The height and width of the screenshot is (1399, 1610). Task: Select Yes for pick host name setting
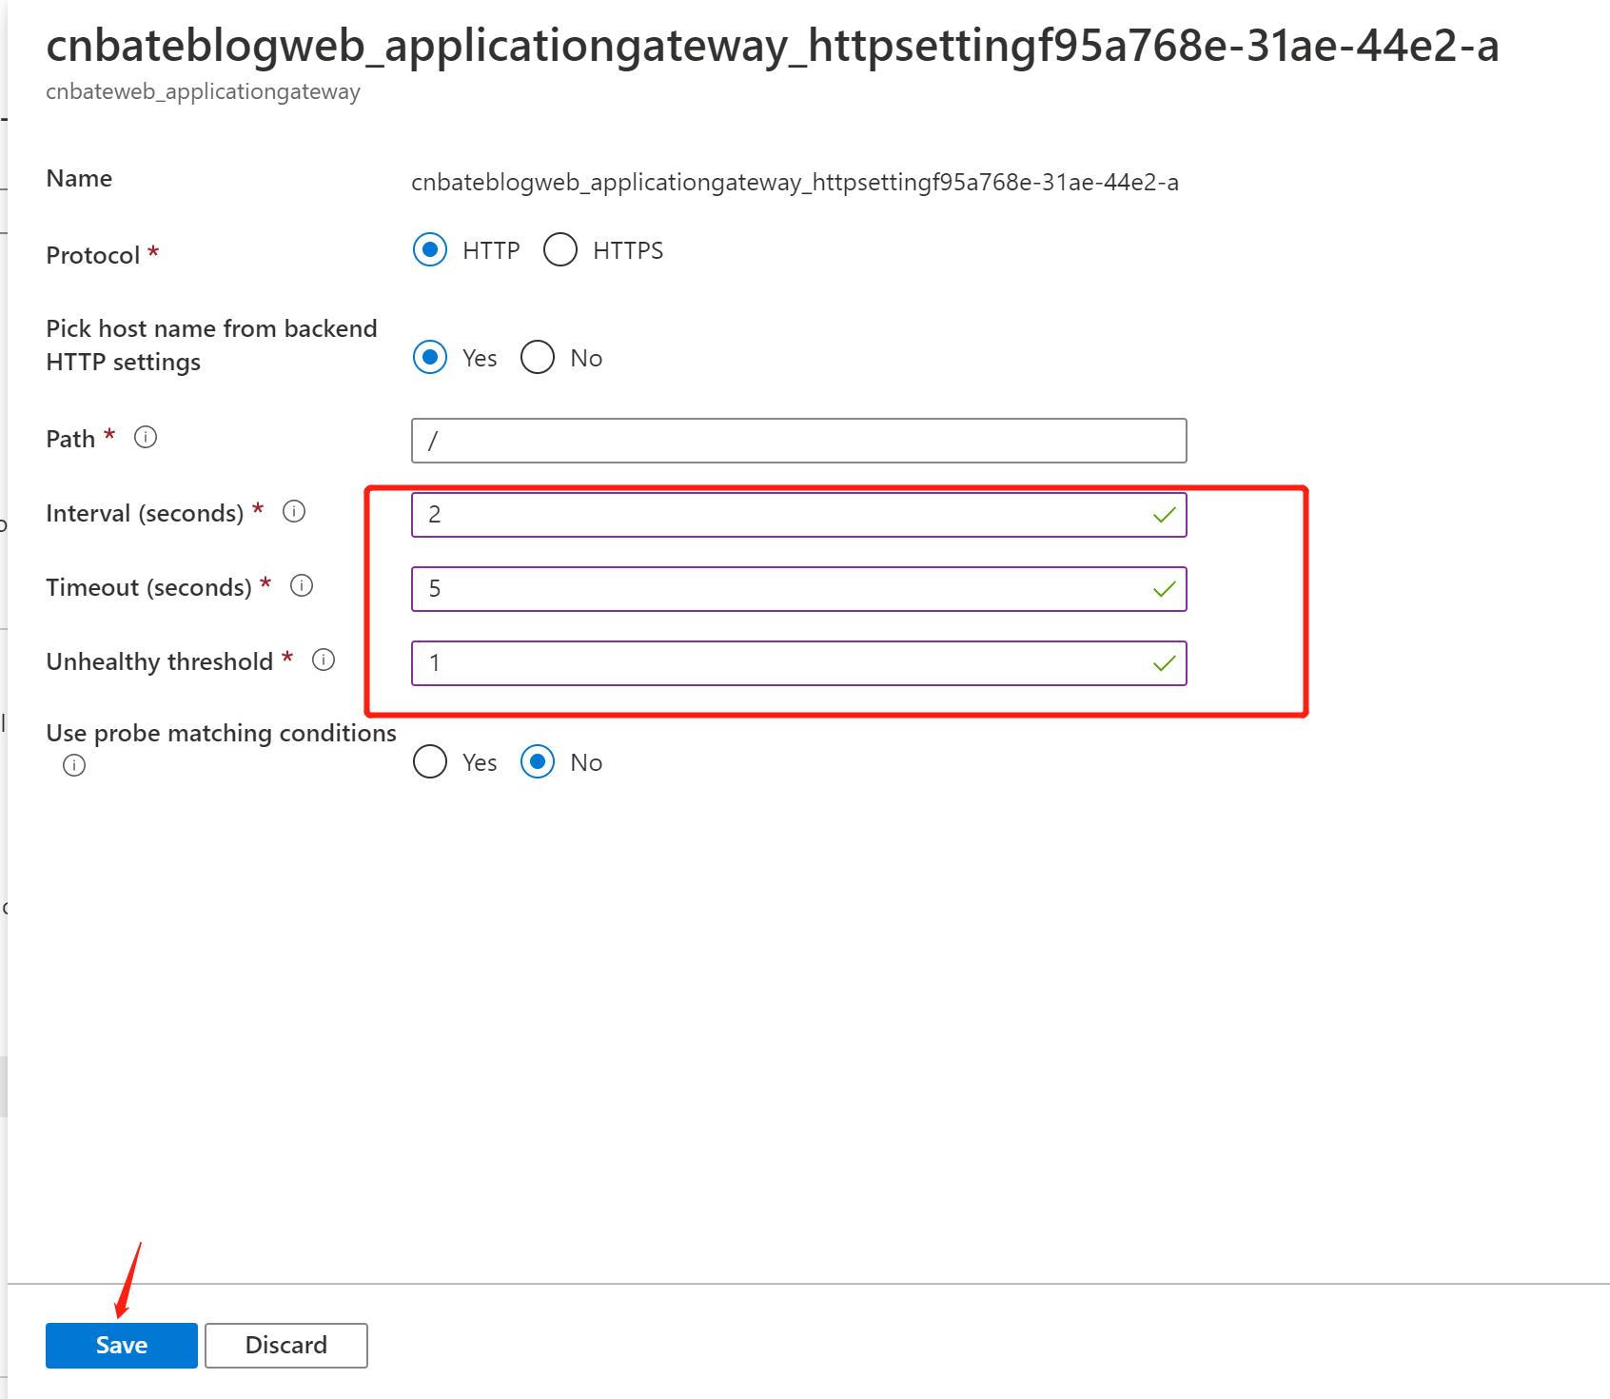pos(430,357)
